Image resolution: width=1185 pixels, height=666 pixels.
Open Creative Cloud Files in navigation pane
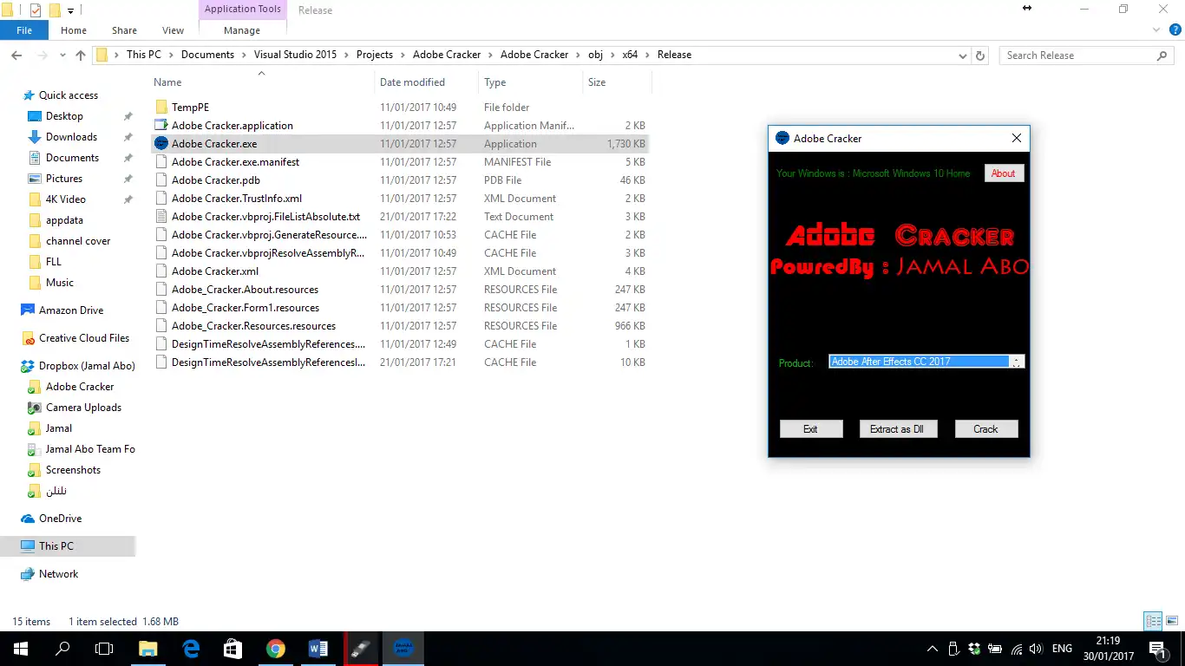83,338
